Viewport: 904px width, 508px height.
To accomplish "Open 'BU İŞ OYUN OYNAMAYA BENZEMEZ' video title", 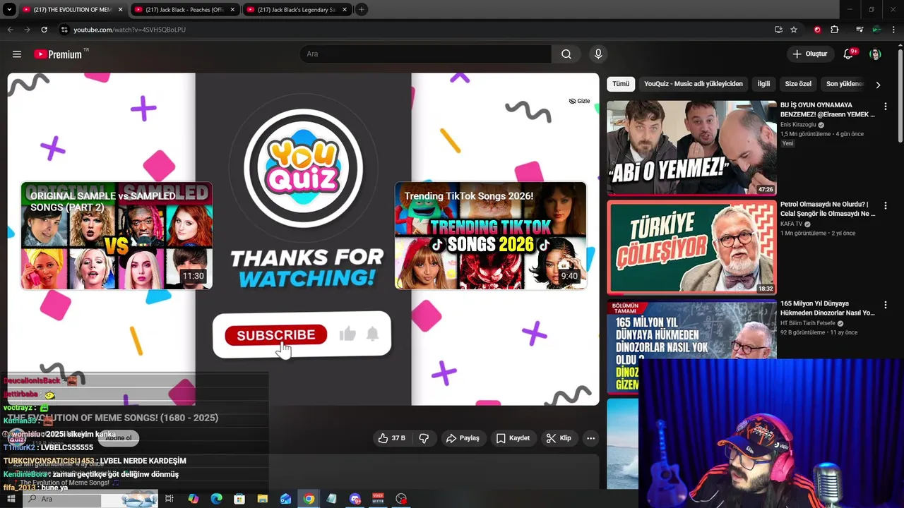I will [828, 109].
